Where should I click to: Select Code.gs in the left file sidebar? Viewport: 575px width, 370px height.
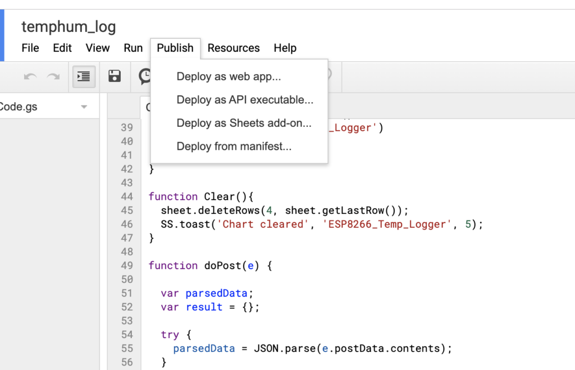34,106
